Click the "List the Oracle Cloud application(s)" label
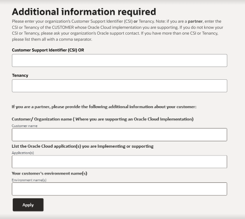Image resolution: width=245 pixels, height=219 pixels. pos(83,146)
